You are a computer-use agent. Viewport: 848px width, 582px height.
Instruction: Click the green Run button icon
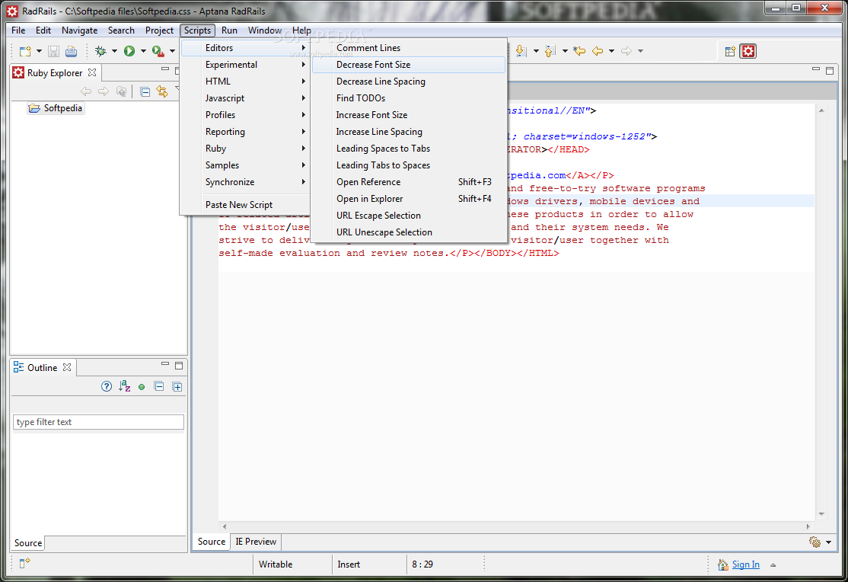click(129, 51)
